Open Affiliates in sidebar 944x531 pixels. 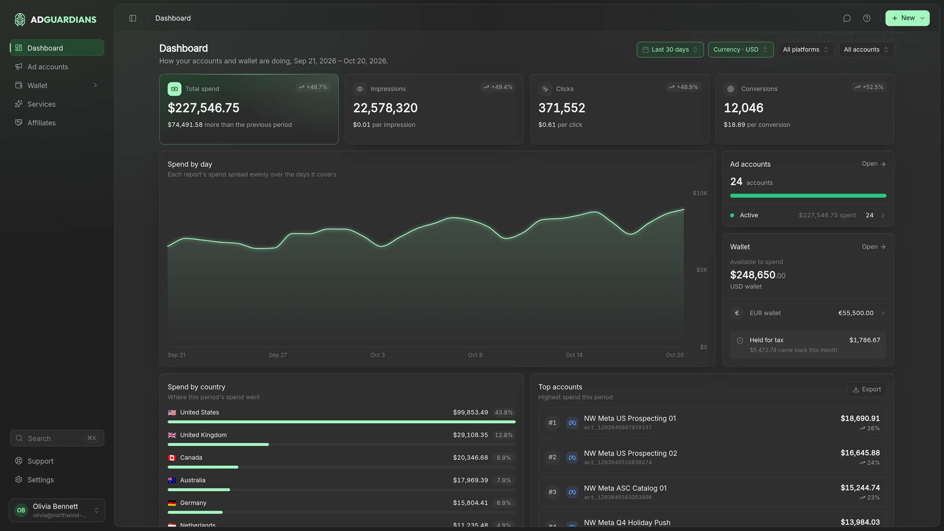[x=57, y=123]
